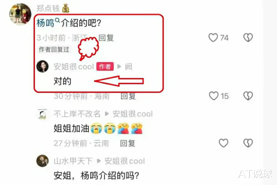277x185 pixels.
Task: Dislike the 姐姐加油 comment
Action: pos(248,143)
